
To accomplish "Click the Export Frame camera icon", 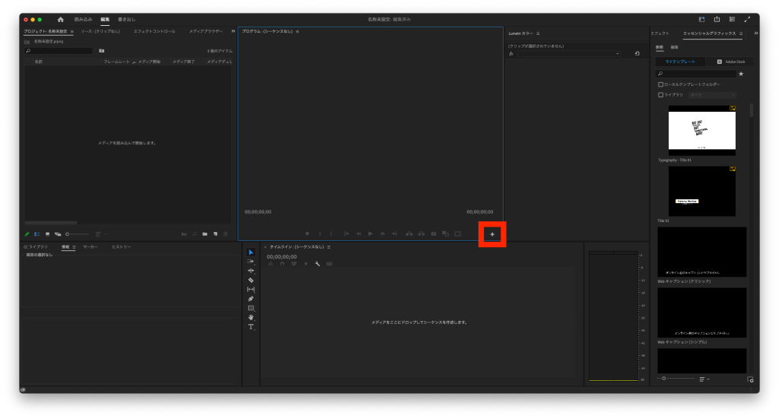I will point(433,234).
